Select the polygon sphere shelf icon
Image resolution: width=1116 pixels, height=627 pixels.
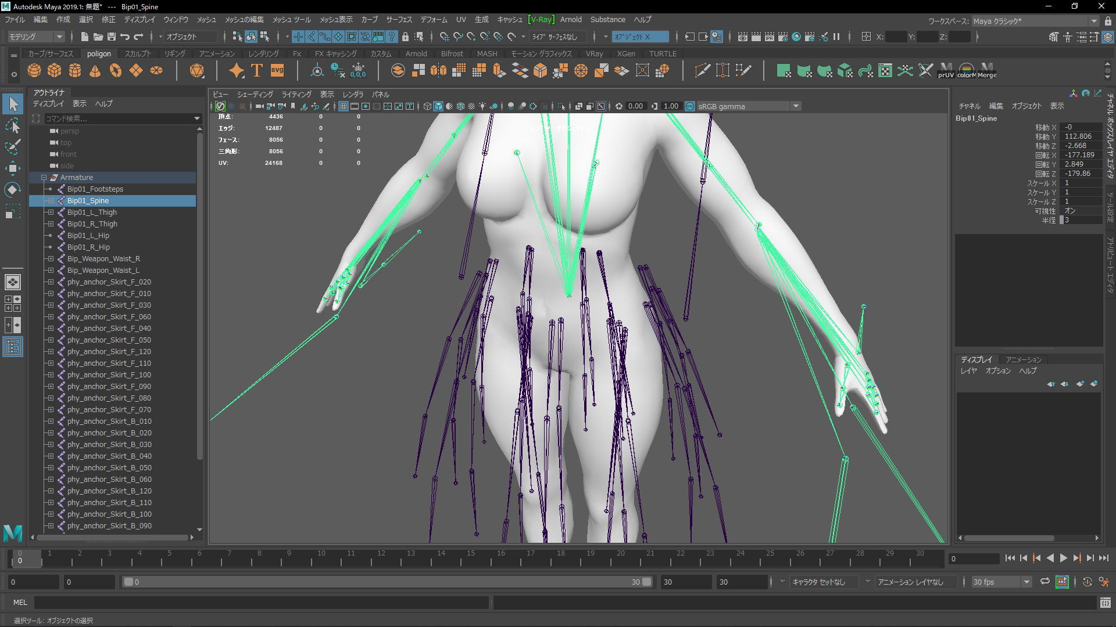click(x=34, y=71)
